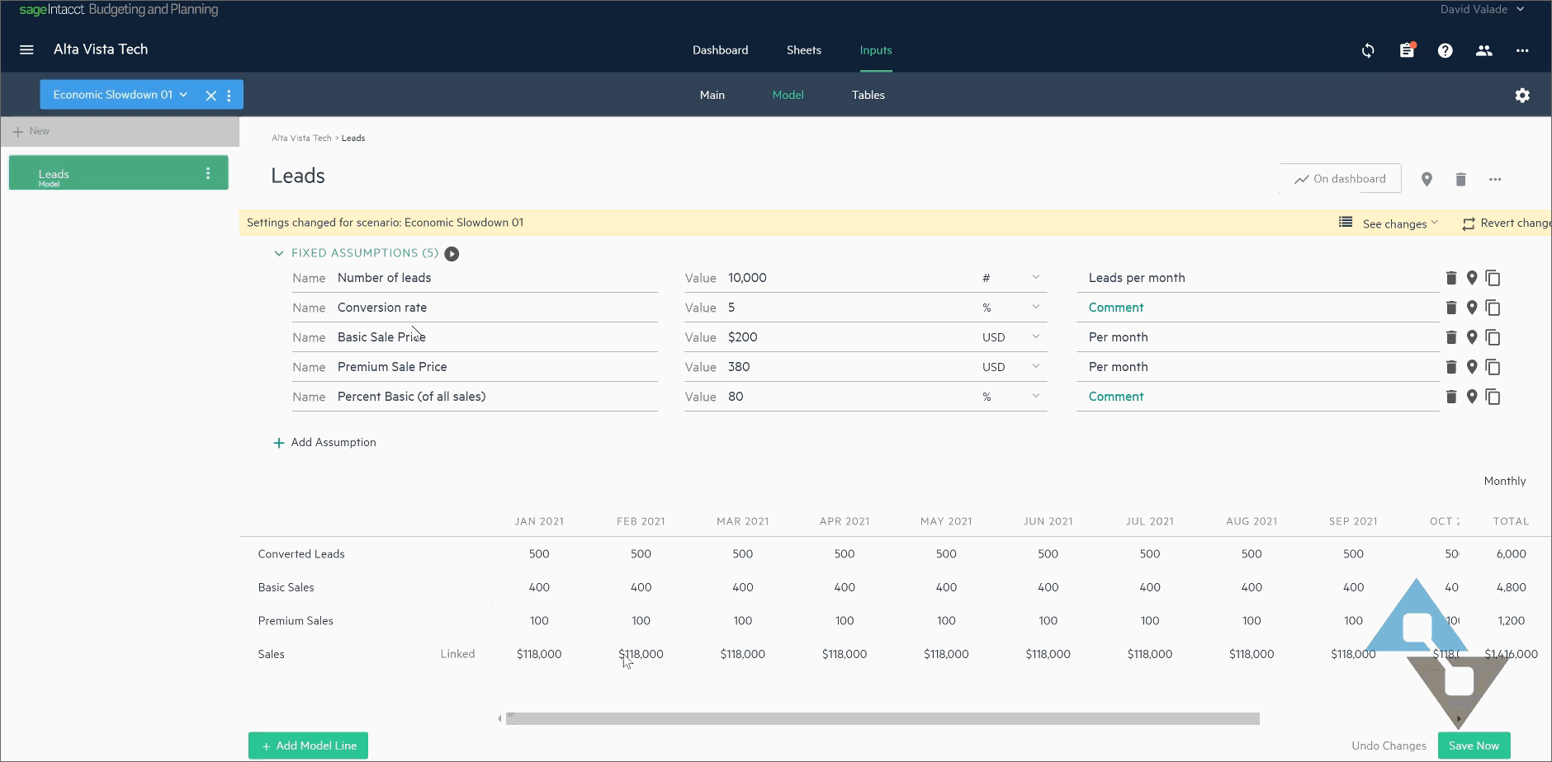Delete the Percent Basic assumption
Image resolution: width=1552 pixels, height=762 pixels.
[1451, 397]
